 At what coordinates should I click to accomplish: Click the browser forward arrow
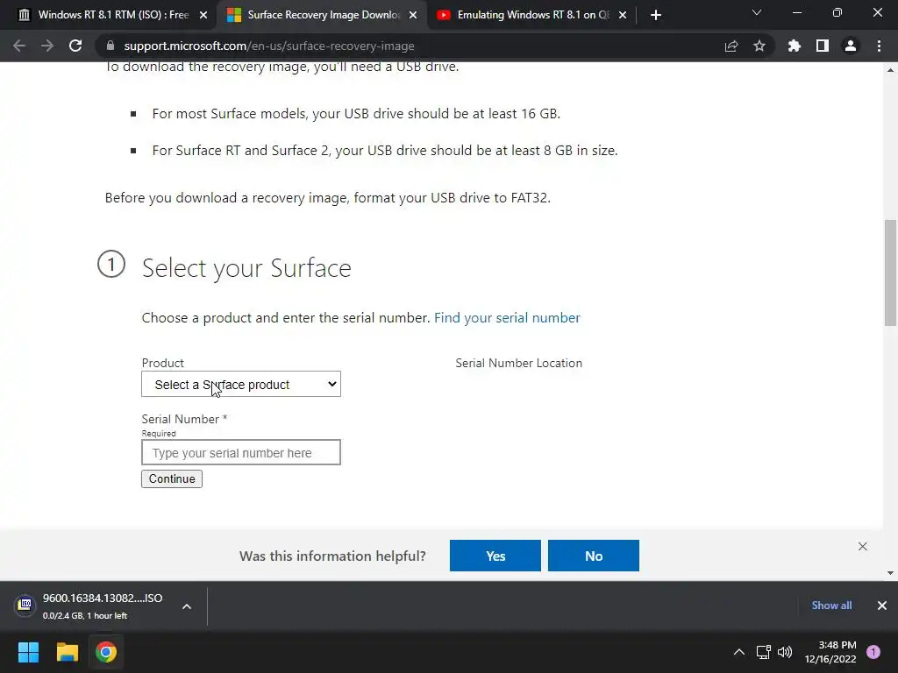coord(47,46)
